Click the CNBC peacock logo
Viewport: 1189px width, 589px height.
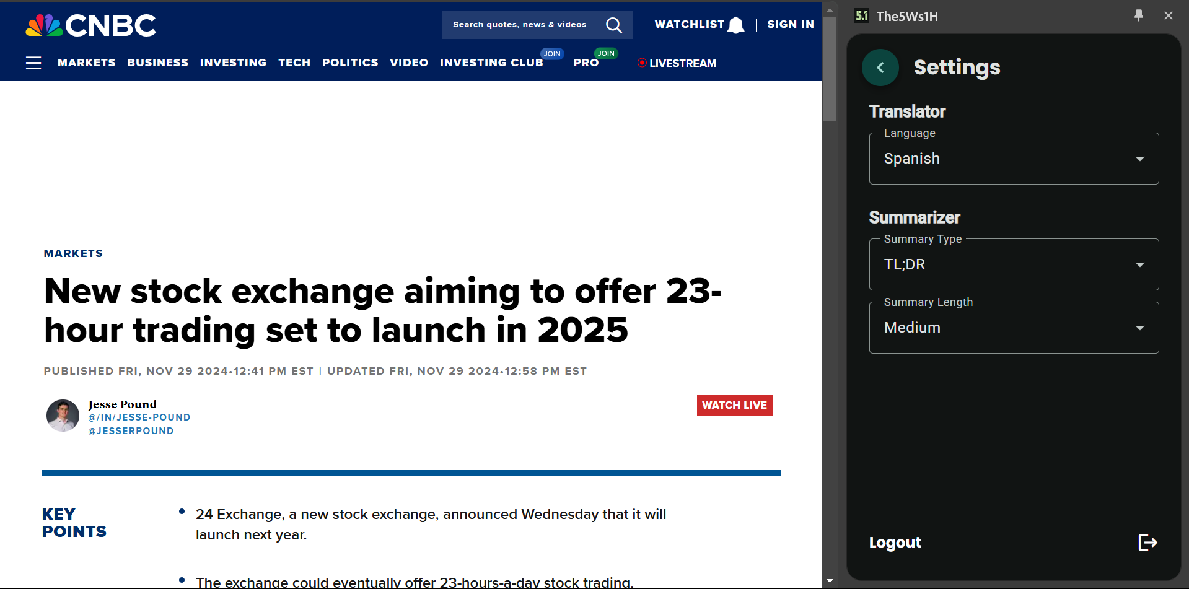(90, 25)
